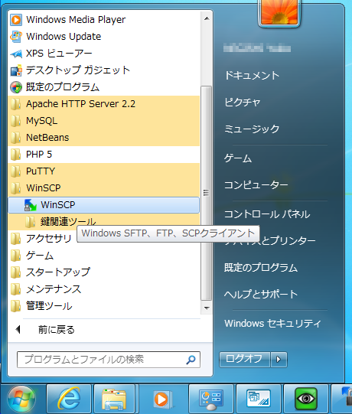Expand the MySQL folder

coord(104,121)
